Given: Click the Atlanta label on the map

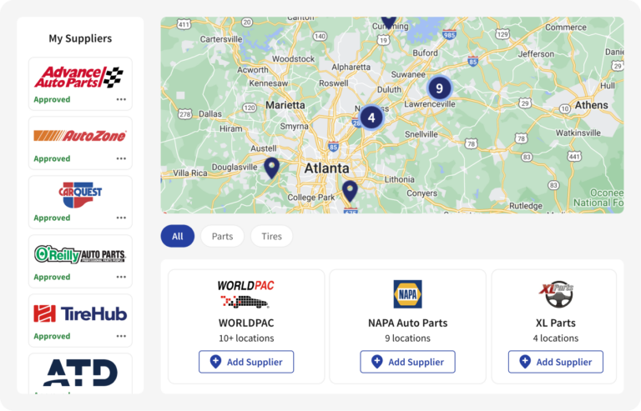Looking at the screenshot, I should [x=326, y=168].
